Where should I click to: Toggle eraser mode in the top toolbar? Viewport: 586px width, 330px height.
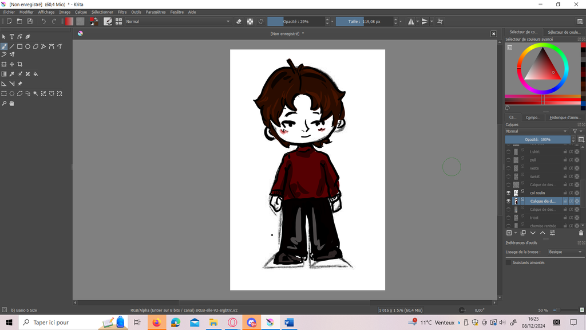coord(239,21)
